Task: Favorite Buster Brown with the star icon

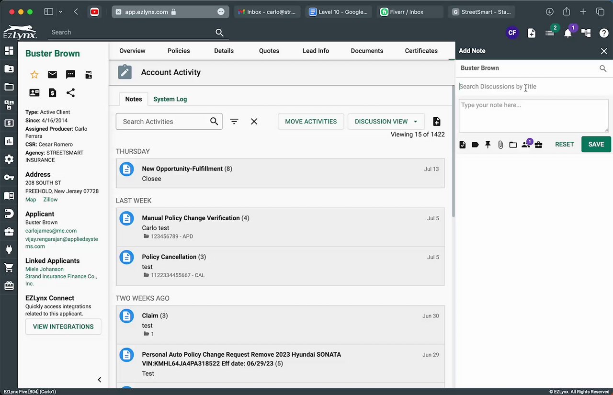Action: [34, 75]
